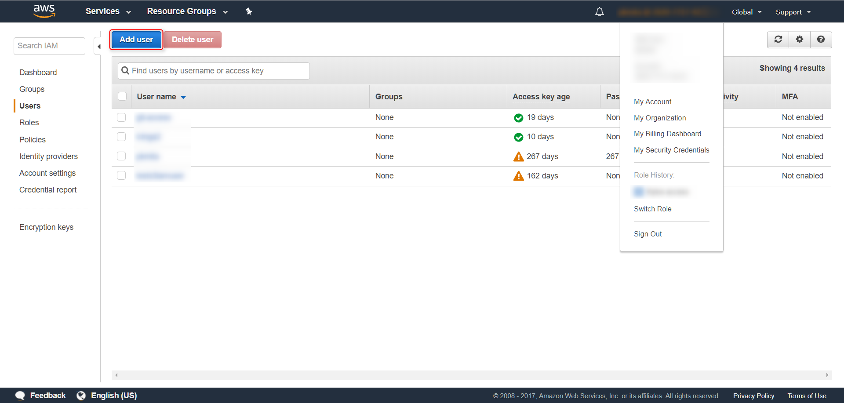This screenshot has width=844, height=403.
Task: Open My Organization
Action: (660, 118)
